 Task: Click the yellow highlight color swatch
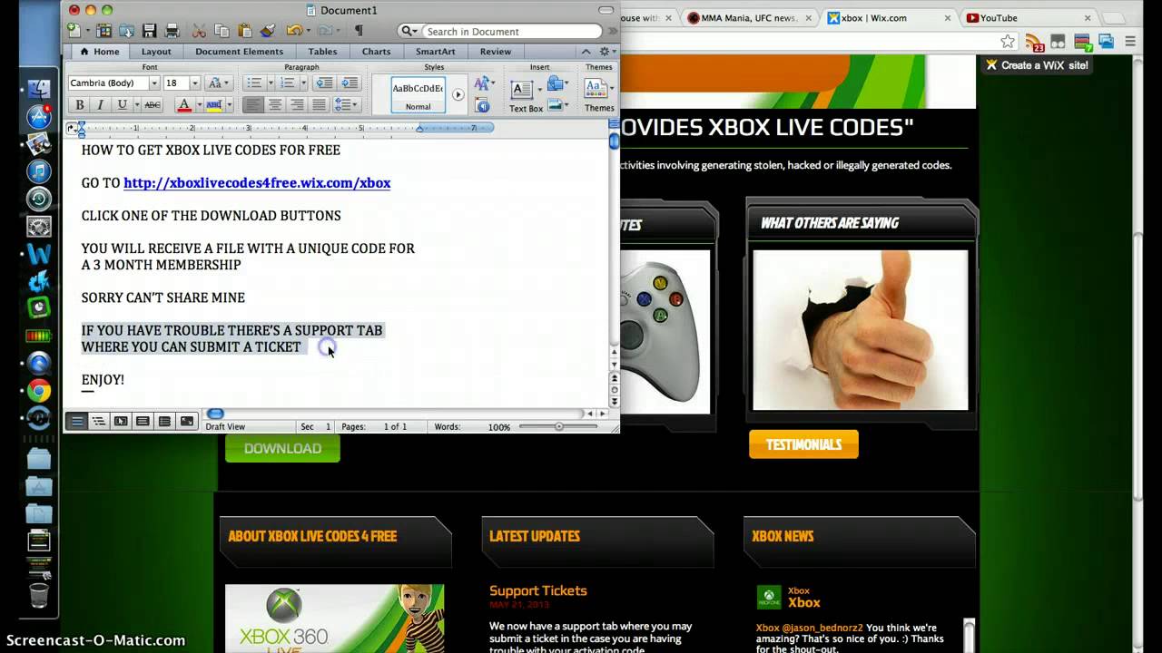214,105
